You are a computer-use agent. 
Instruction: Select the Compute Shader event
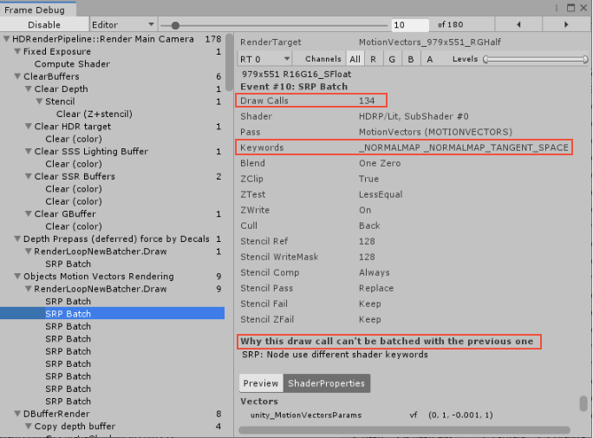[x=72, y=64]
